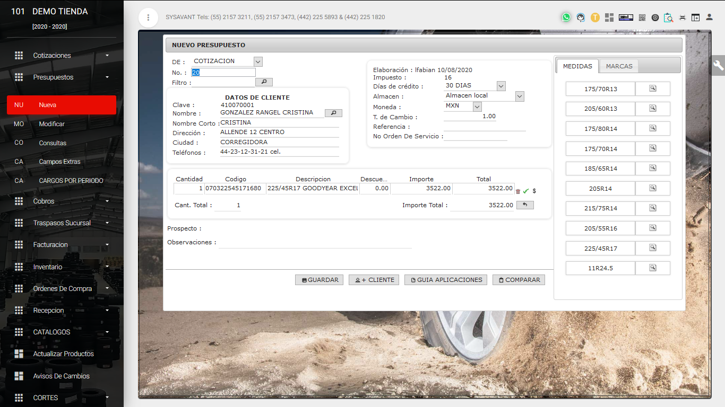This screenshot has height=407, width=725.
Task: Open Días de crédito dropdown
Action: [x=501, y=86]
